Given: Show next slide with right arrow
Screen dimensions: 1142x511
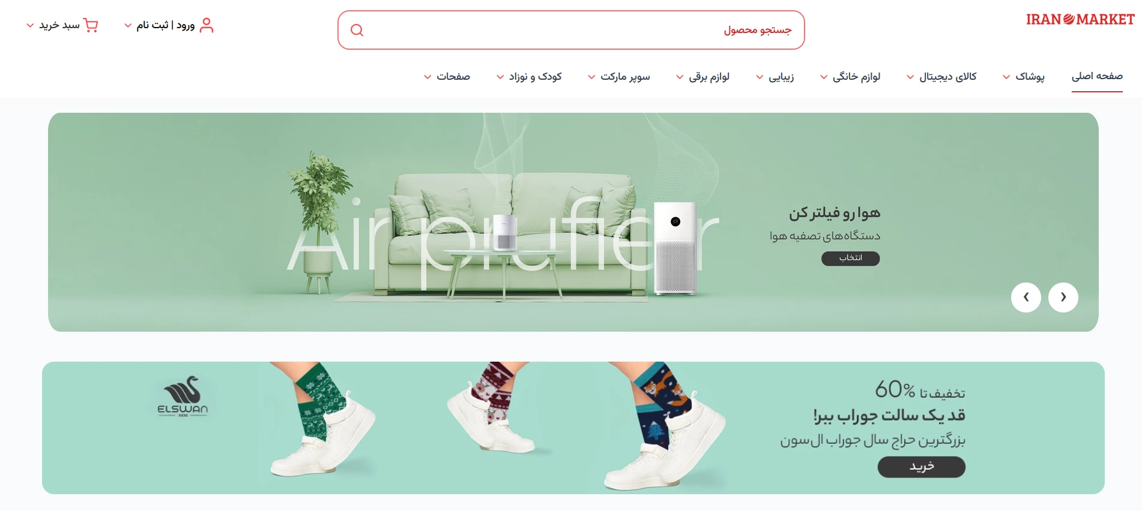Looking at the screenshot, I should pos(1063,297).
